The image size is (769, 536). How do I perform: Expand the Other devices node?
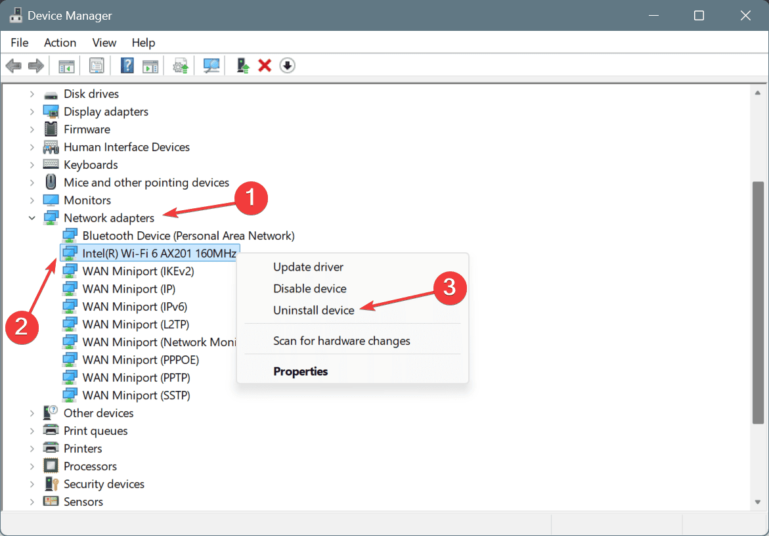pyautogui.click(x=32, y=413)
